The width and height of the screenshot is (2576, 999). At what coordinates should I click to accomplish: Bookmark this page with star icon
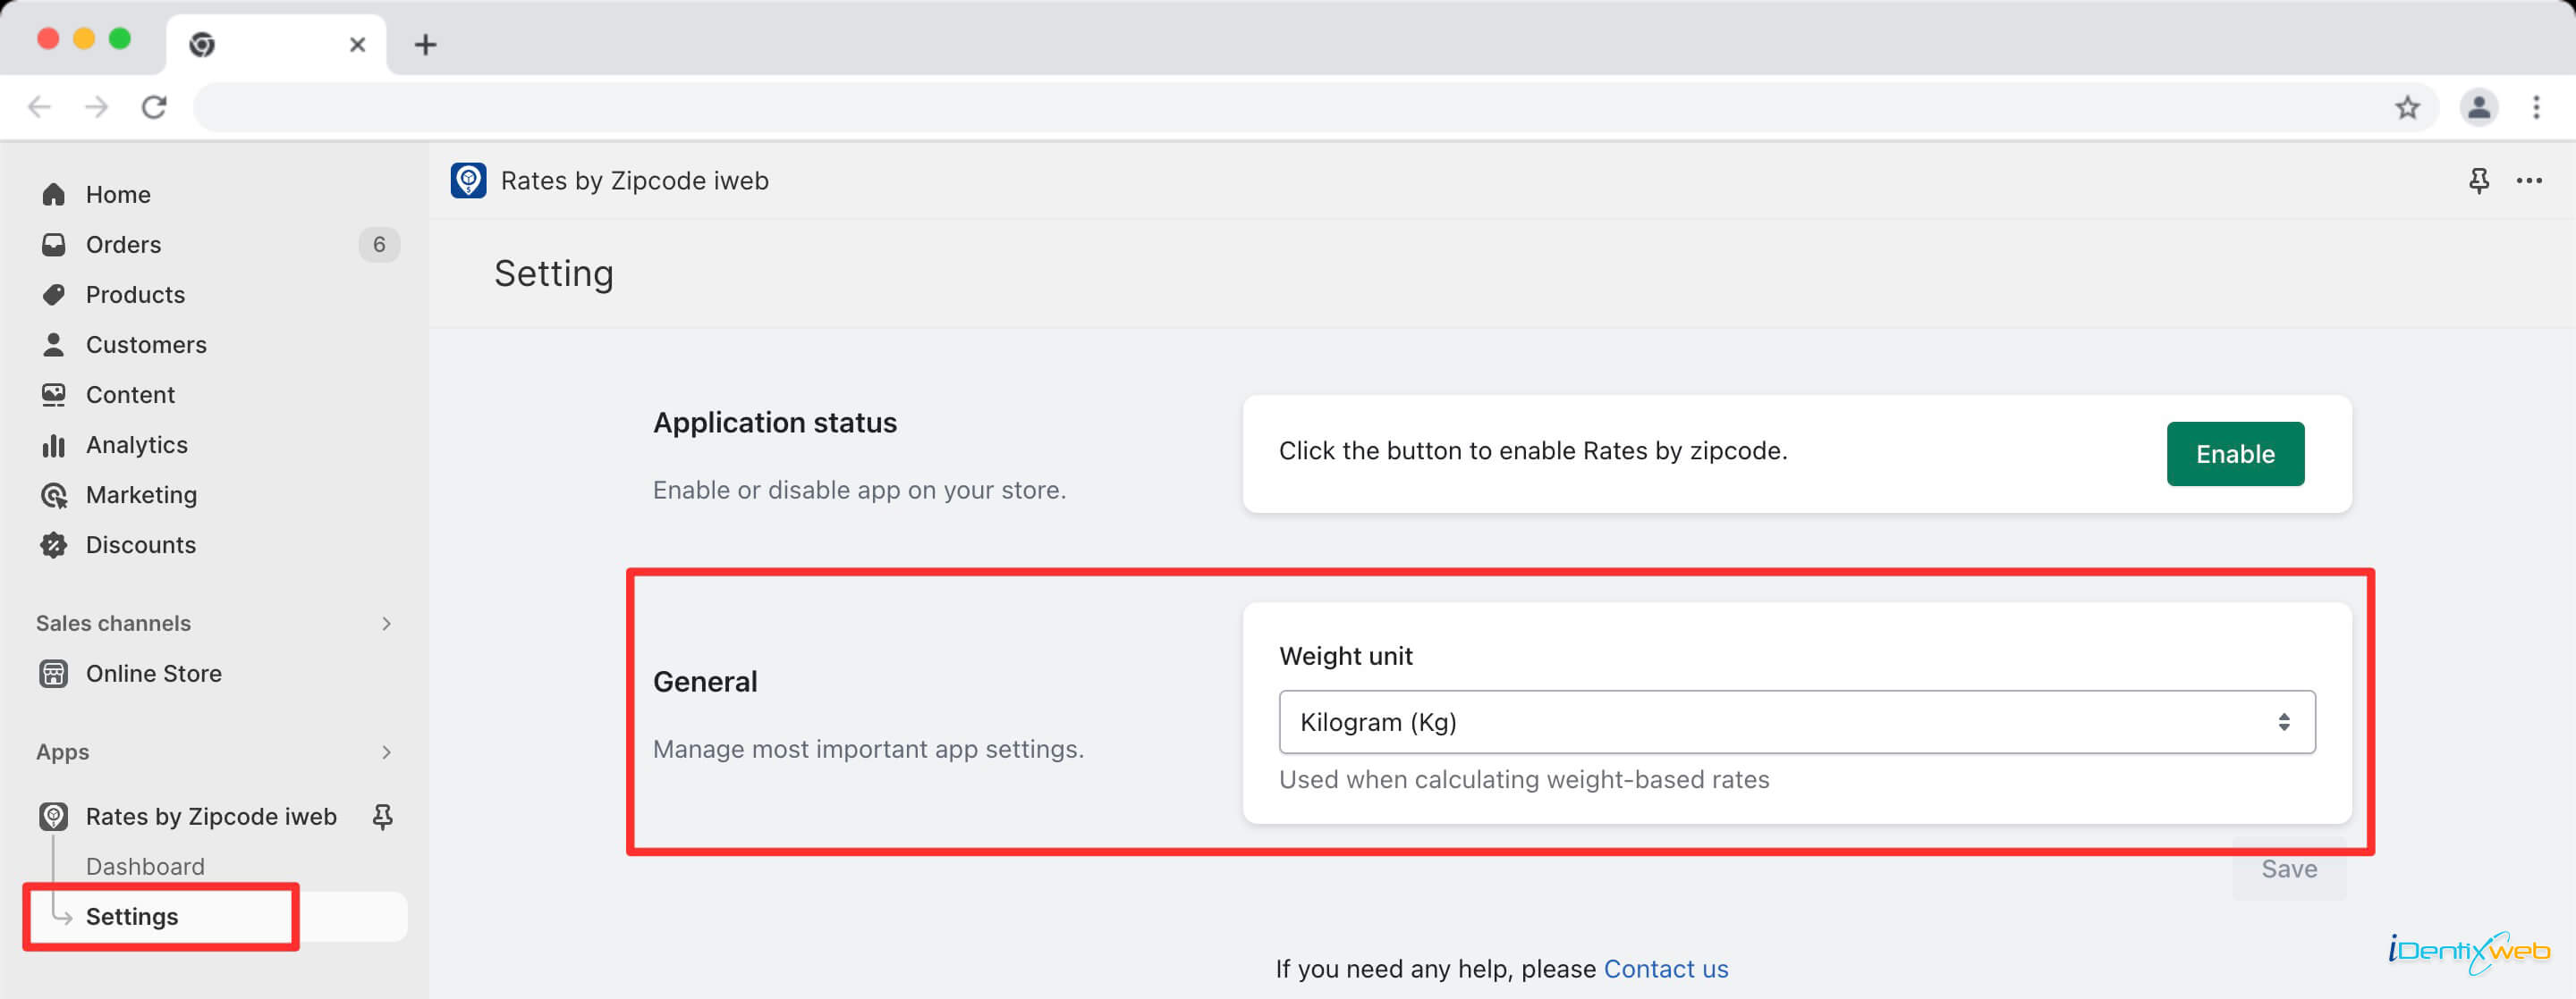2408,107
